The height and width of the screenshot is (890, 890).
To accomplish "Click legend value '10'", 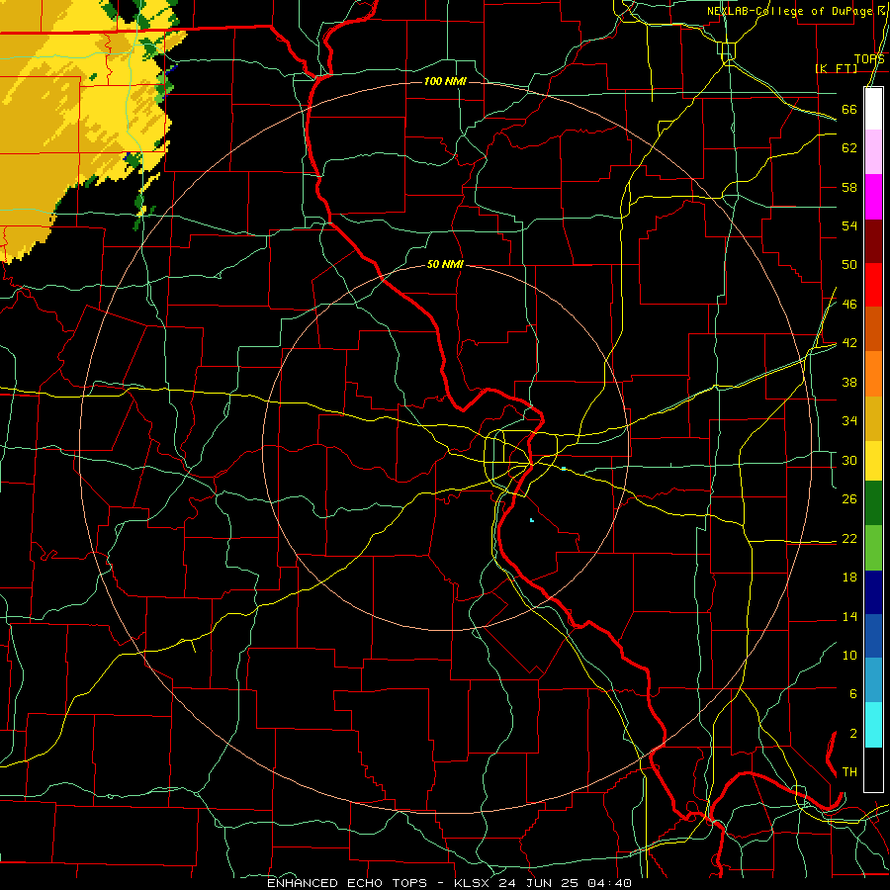I will pos(849,656).
